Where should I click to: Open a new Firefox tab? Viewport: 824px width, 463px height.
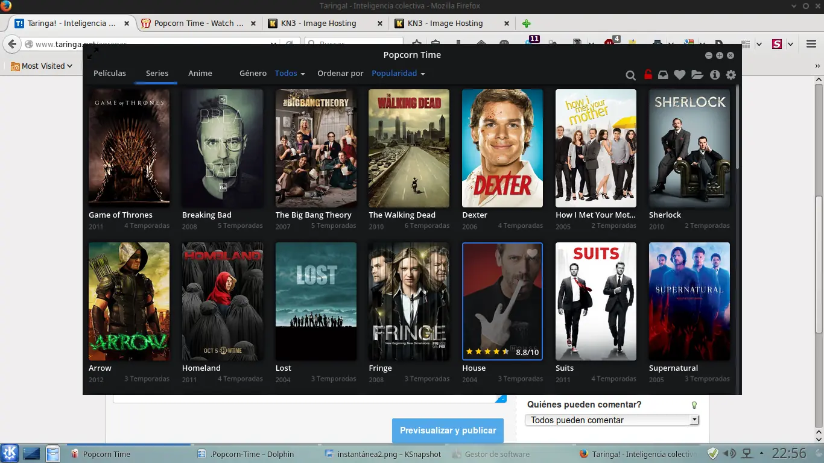527,24
